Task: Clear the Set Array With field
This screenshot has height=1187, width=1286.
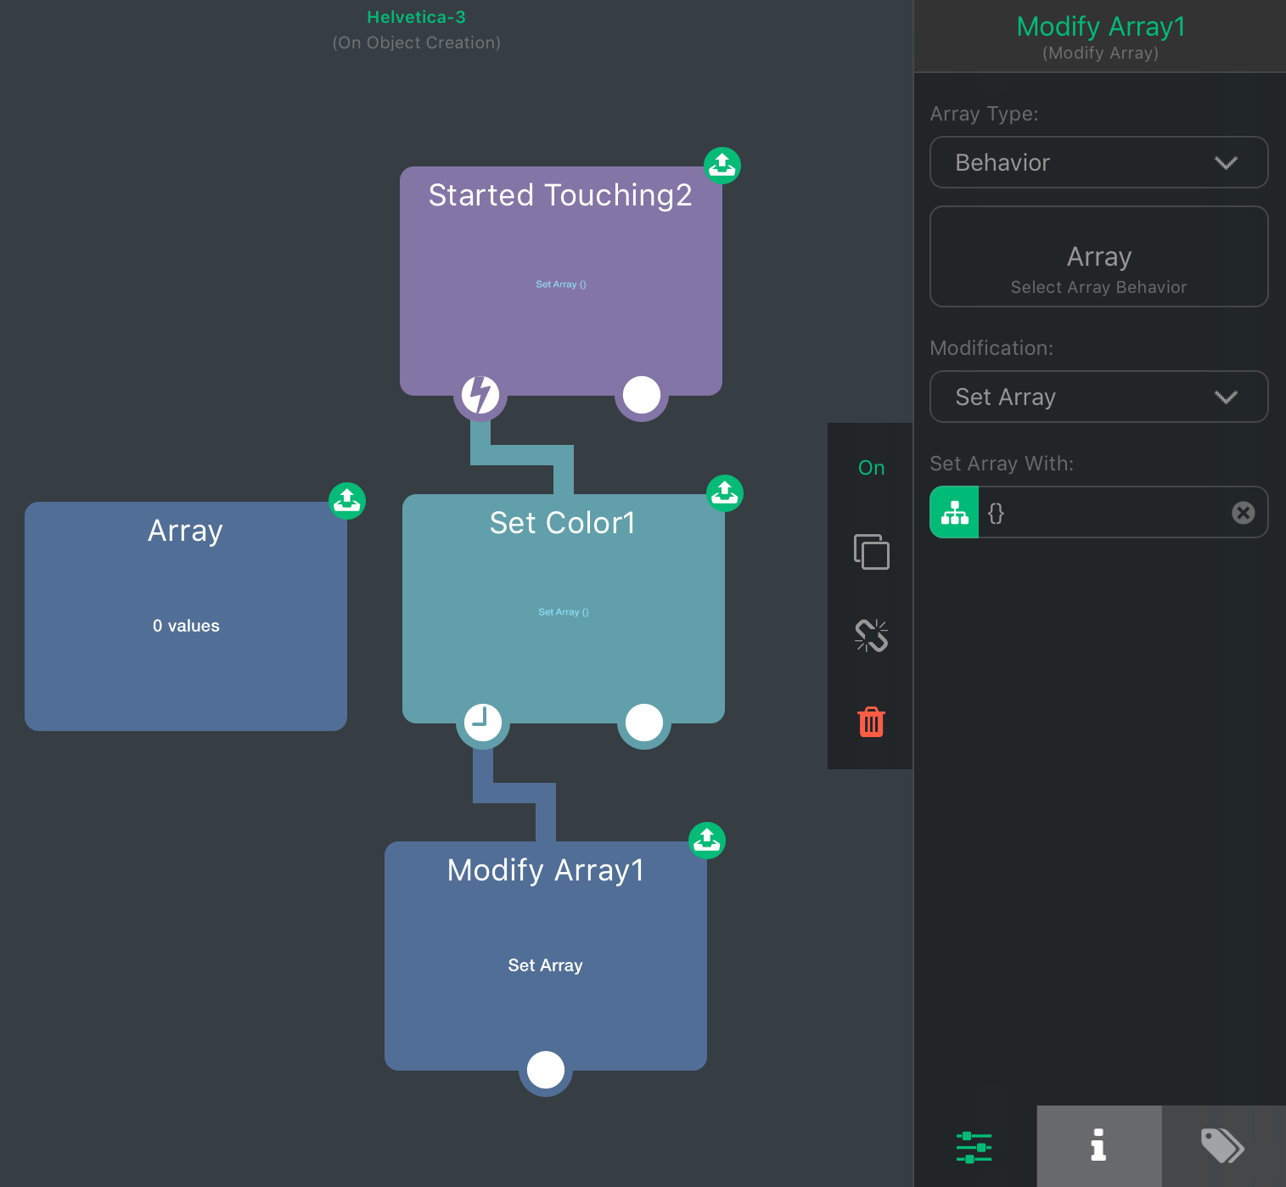Action: 1244,513
